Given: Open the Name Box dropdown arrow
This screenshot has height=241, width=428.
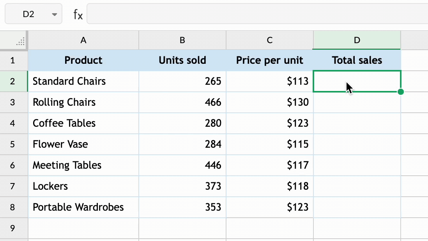Looking at the screenshot, I should 54,15.
